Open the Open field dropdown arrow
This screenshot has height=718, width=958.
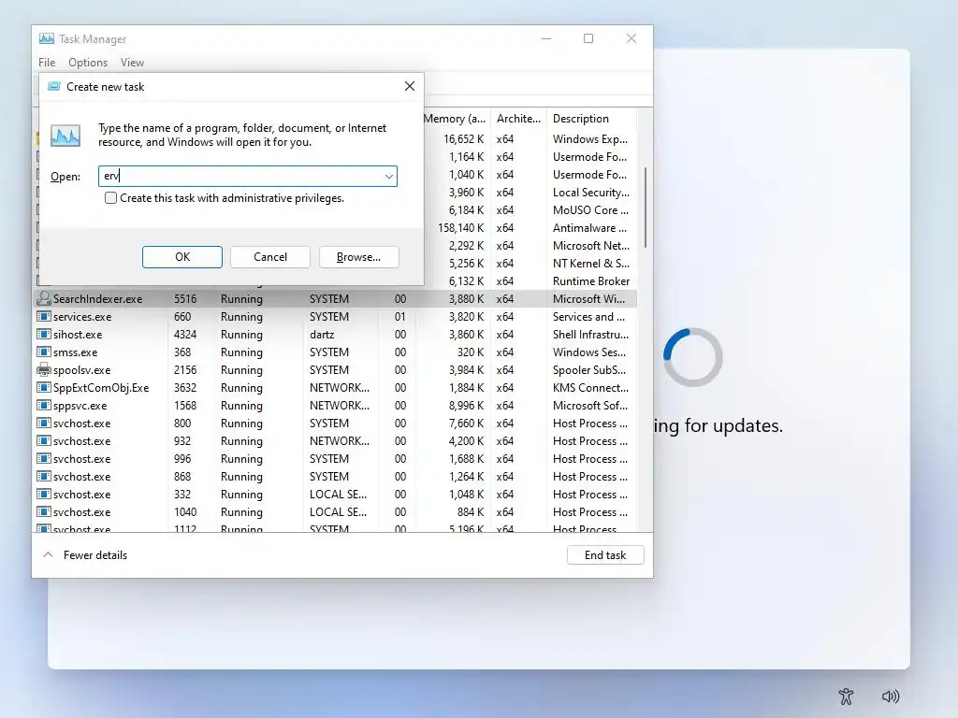[x=388, y=177]
